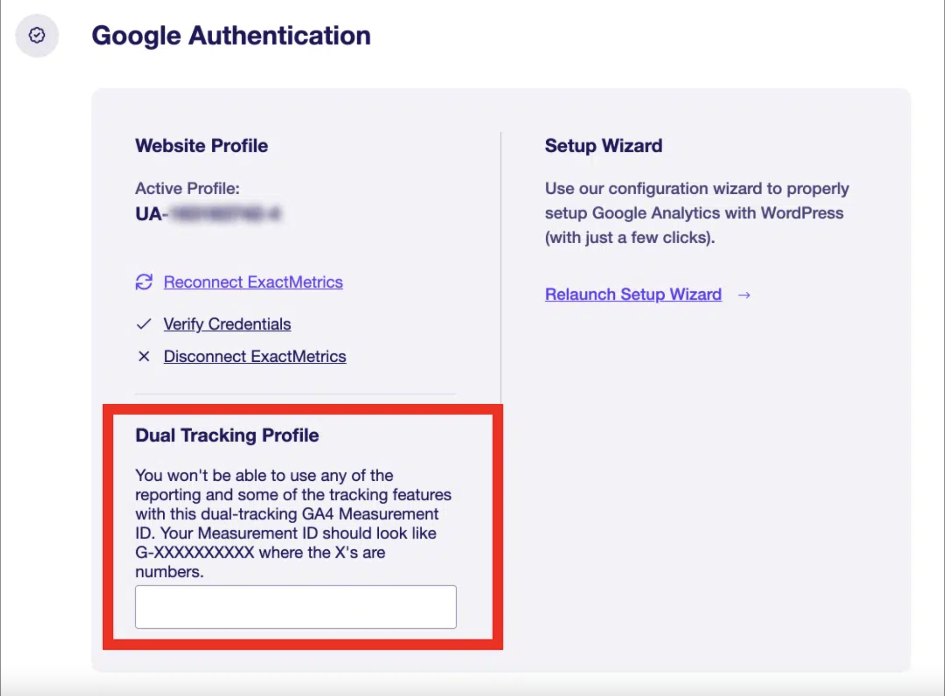Select the blurred UA- active profile ID

208,214
